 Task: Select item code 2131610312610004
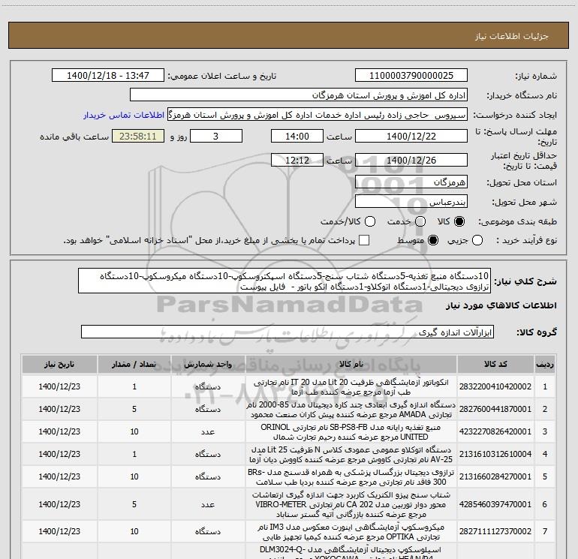pos(495,454)
